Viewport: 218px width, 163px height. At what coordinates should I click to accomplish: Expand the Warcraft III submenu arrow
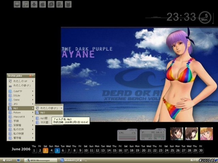coord(33,117)
